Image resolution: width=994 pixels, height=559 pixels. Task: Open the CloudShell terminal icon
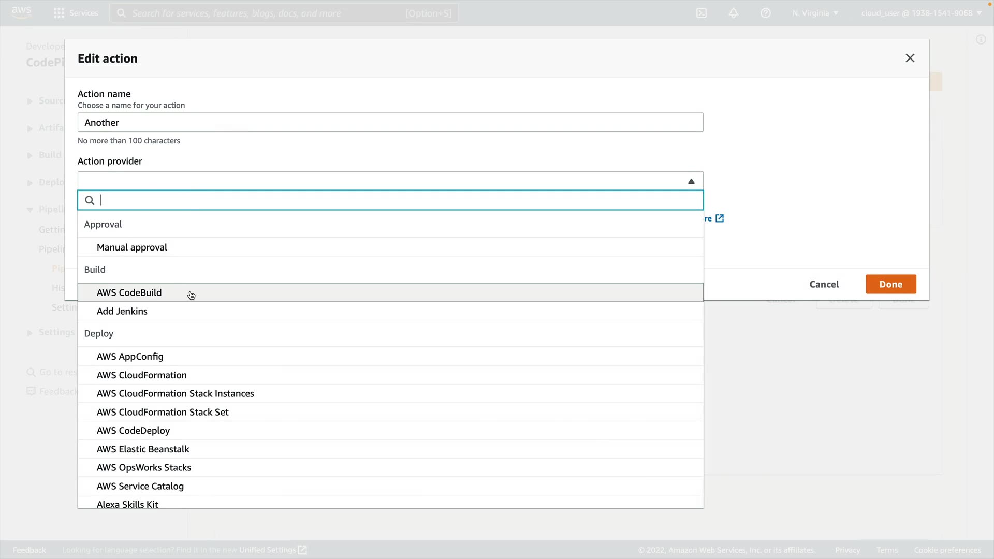point(701,13)
